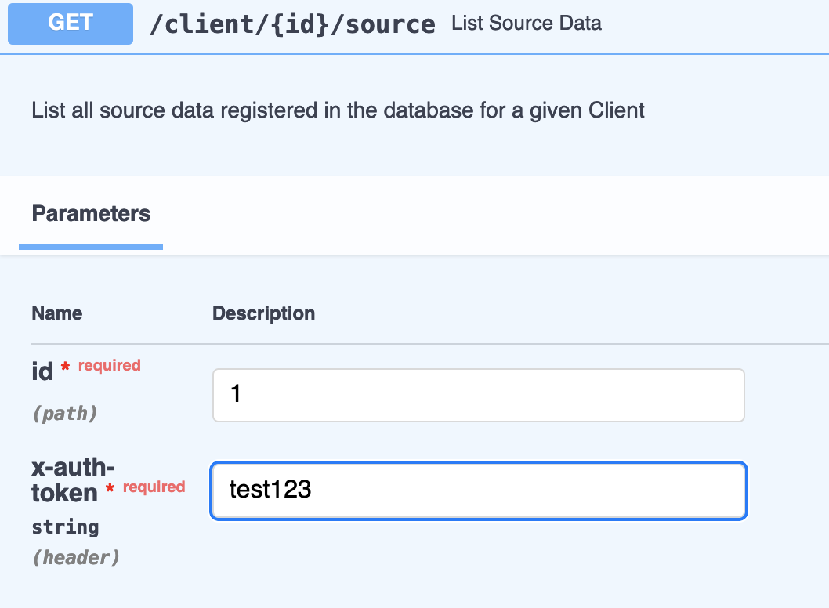This screenshot has width=829, height=608.
Task: Click the (header) location label
Action: [76, 557]
